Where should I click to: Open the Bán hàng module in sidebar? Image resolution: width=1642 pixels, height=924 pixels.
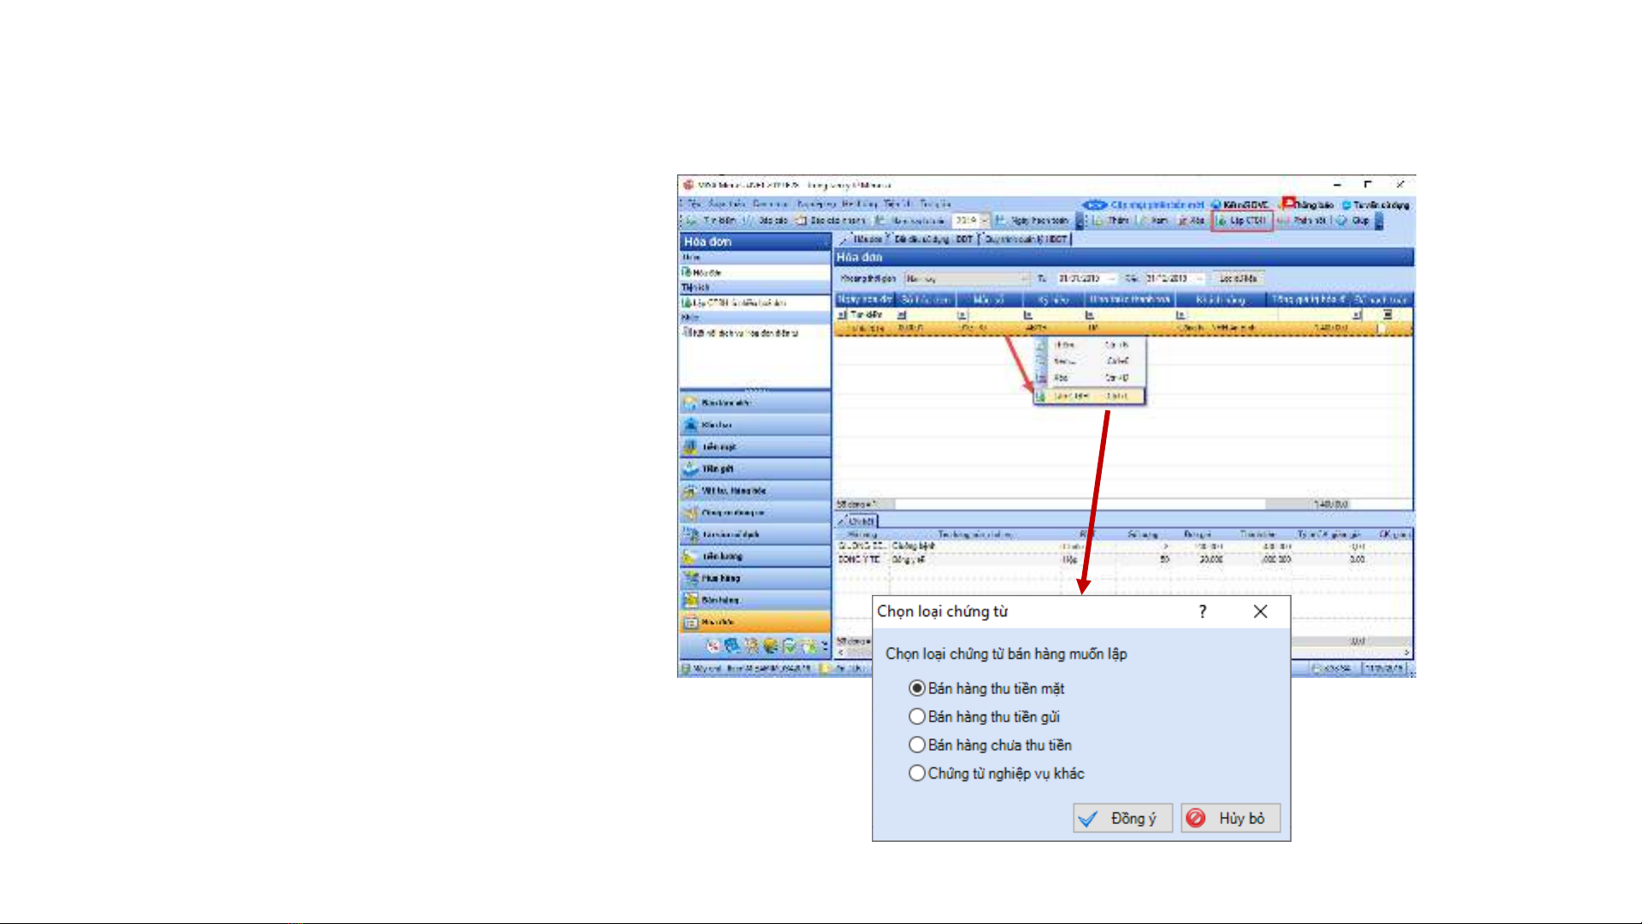click(x=720, y=600)
